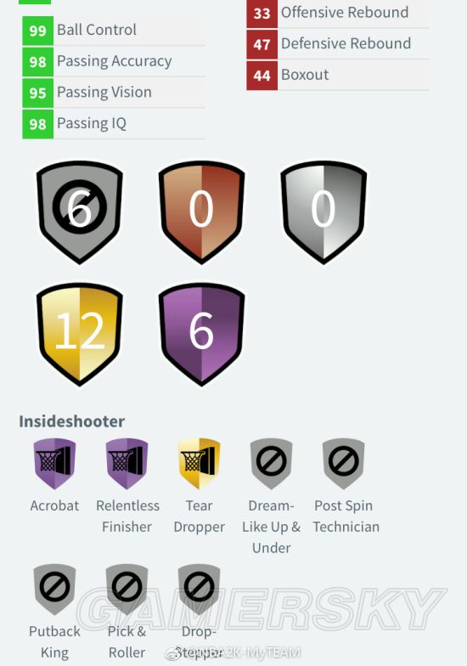Select the locked Putback King badge
The width and height of the screenshot is (467, 666).
54,590
